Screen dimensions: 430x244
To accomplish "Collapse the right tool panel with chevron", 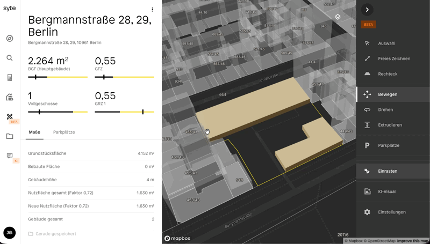I will 367,10.
